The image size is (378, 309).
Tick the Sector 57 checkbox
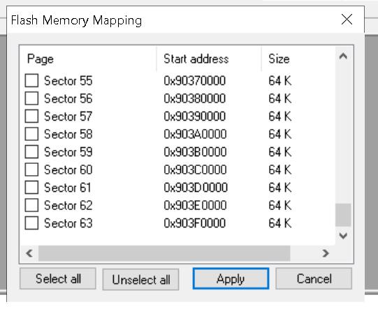point(31,116)
